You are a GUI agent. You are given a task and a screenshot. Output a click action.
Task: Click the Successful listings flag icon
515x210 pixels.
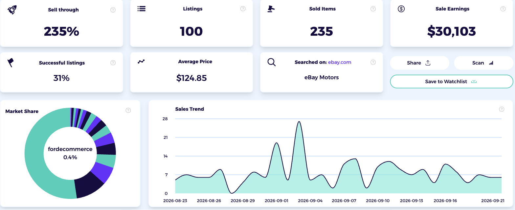[11, 63]
